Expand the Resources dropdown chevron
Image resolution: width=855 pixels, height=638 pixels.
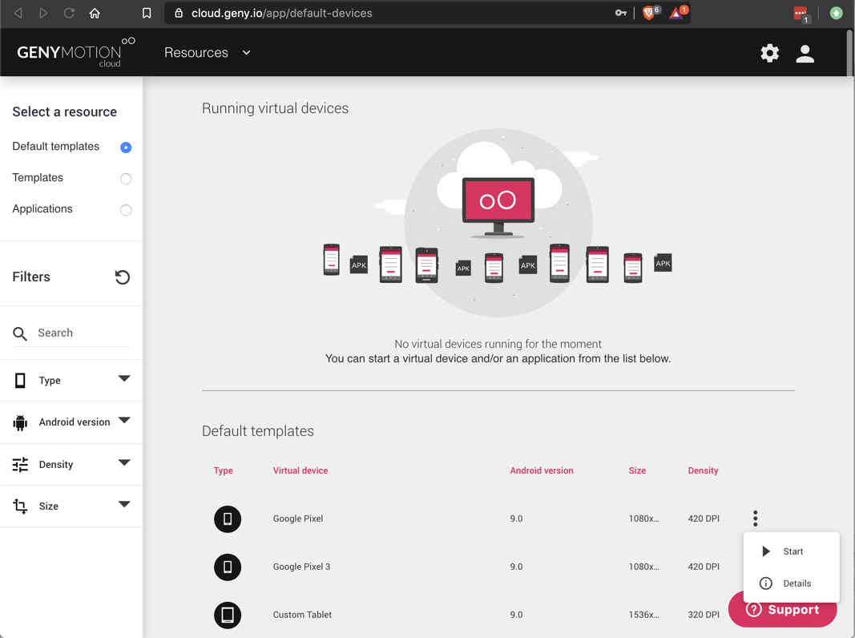pos(247,53)
